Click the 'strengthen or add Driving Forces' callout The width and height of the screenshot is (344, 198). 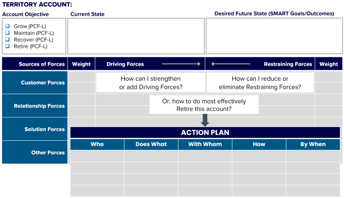pos(150,83)
